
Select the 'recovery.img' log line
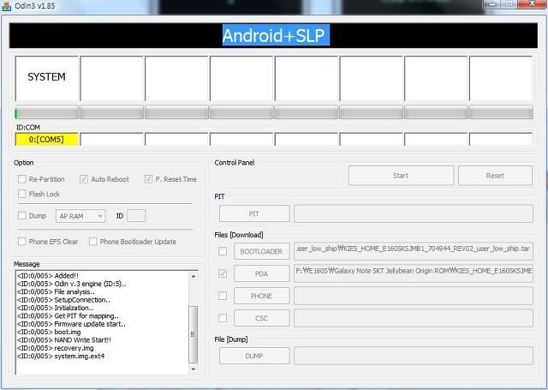(x=55, y=348)
